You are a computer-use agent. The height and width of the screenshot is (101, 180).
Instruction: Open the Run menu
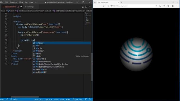point(31,2)
